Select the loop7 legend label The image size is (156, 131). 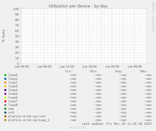[x=13, y=101]
